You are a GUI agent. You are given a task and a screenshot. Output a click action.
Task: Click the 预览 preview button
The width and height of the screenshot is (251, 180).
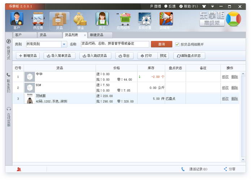pos(163,56)
